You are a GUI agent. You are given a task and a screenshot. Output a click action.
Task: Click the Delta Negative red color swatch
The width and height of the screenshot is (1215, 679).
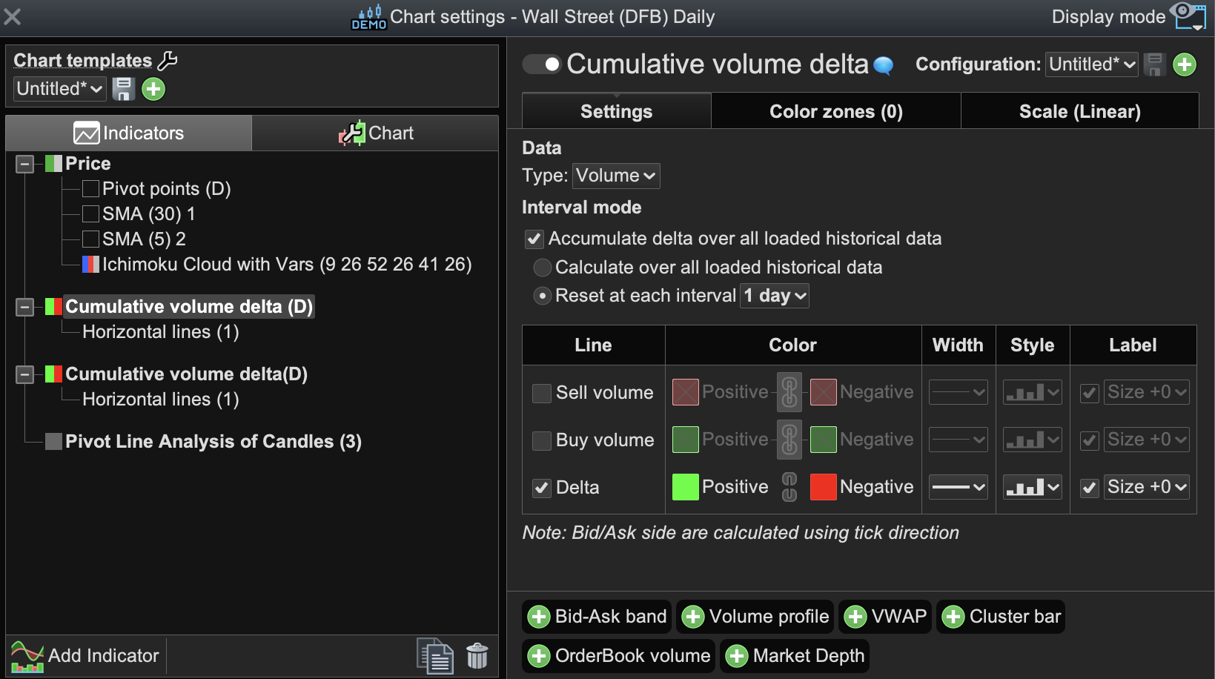coord(823,487)
